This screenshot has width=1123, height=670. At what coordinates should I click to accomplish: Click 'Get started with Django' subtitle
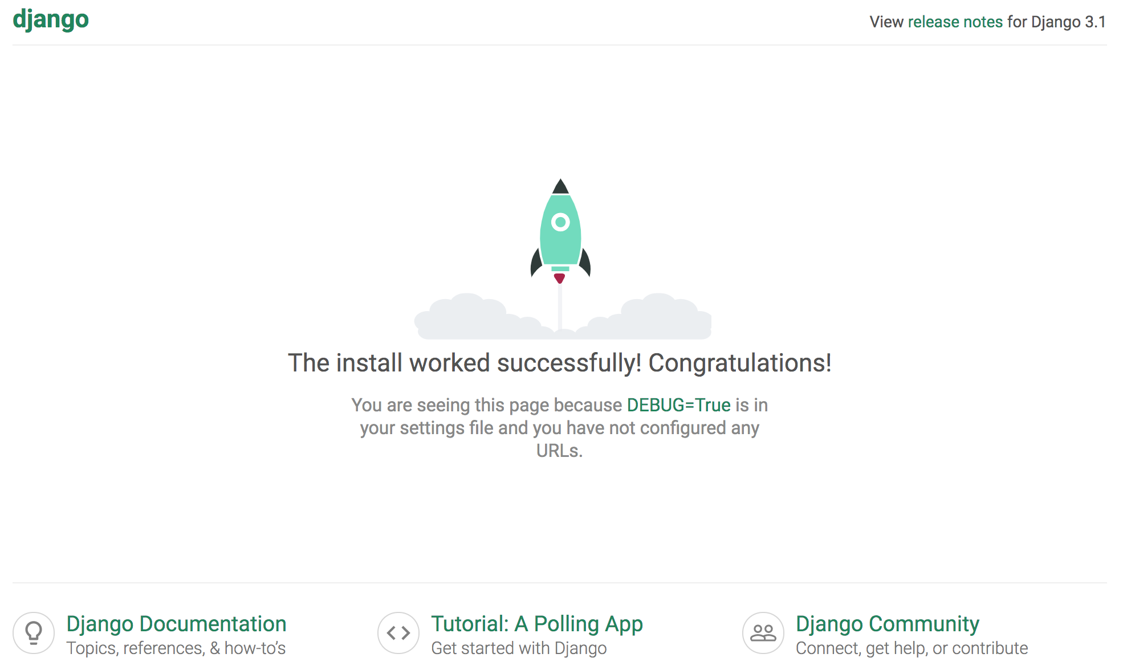[519, 648]
